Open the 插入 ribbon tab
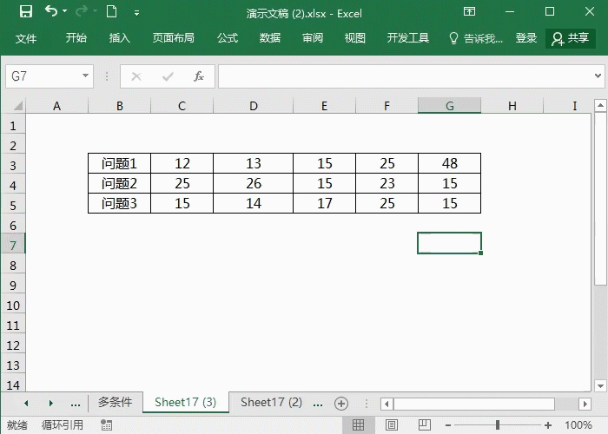Viewport: 608px width, 434px height. coord(120,38)
